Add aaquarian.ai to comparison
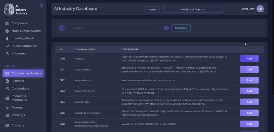Image resolution: width=274 pixels, height=132 pixels. (x=249, y=69)
